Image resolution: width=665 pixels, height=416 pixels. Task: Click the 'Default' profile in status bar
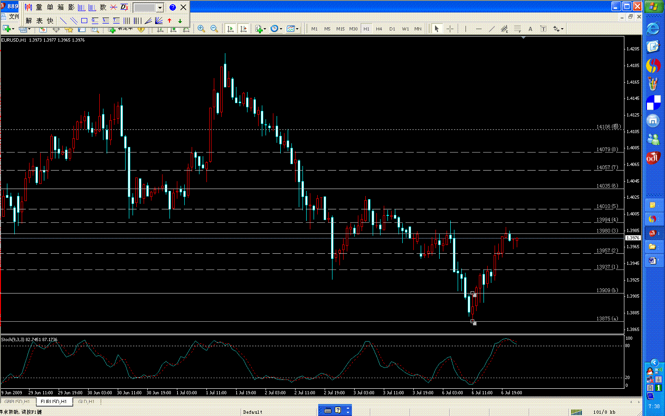pos(253,412)
